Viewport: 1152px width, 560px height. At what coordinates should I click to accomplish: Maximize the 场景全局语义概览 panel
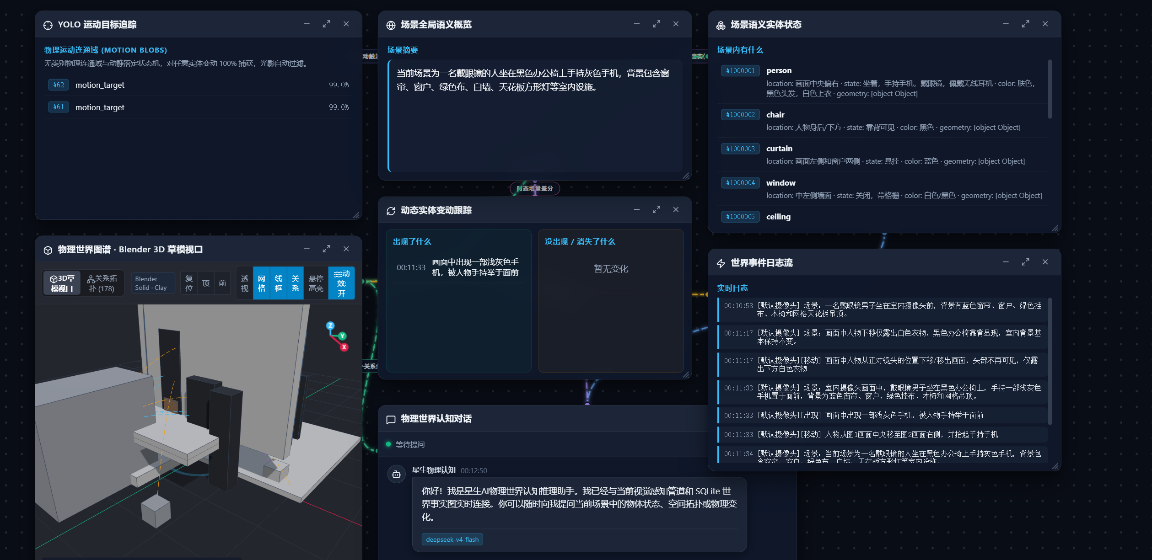[657, 24]
